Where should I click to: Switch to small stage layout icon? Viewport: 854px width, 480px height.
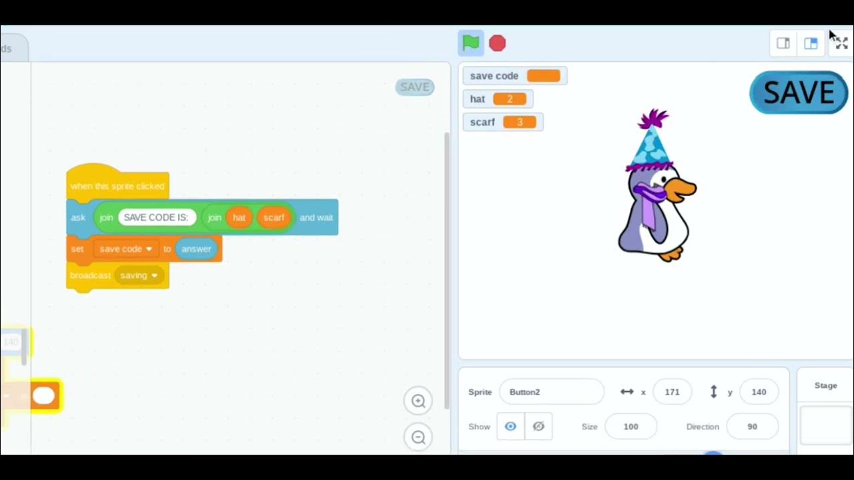783,43
